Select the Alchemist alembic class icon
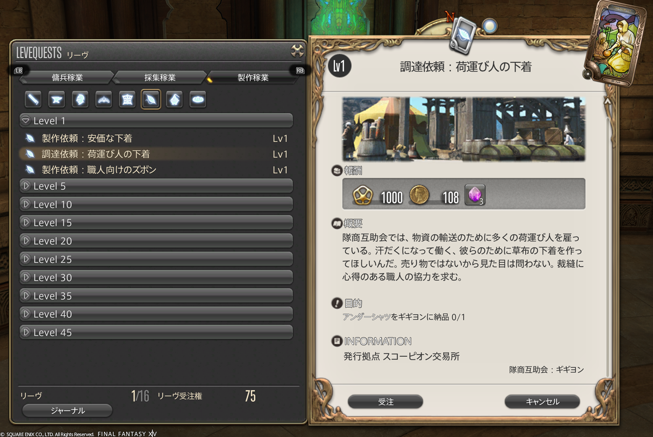This screenshot has height=437, width=653. pyautogui.click(x=174, y=99)
